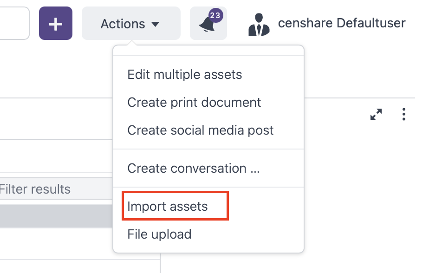Image resolution: width=429 pixels, height=273 pixels.
Task: Click the purple plus create button
Action: (x=56, y=24)
